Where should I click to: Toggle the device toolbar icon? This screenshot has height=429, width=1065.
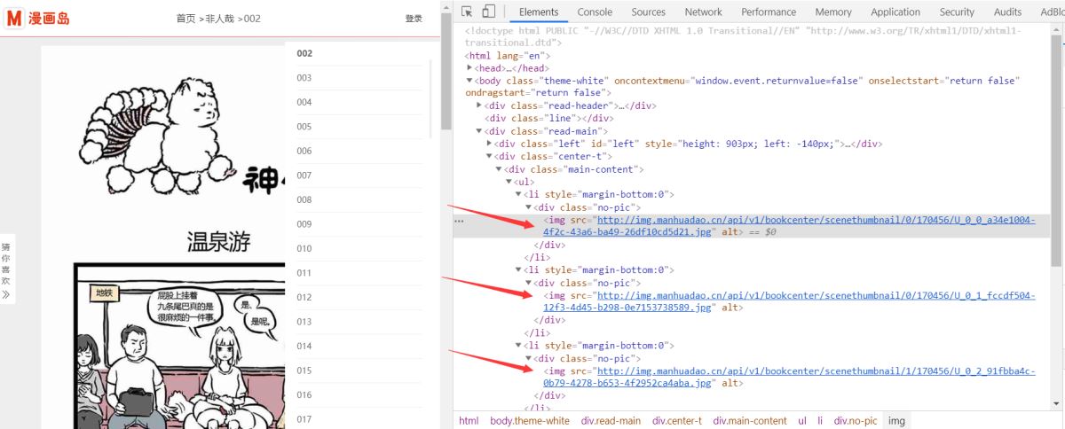[x=488, y=12]
